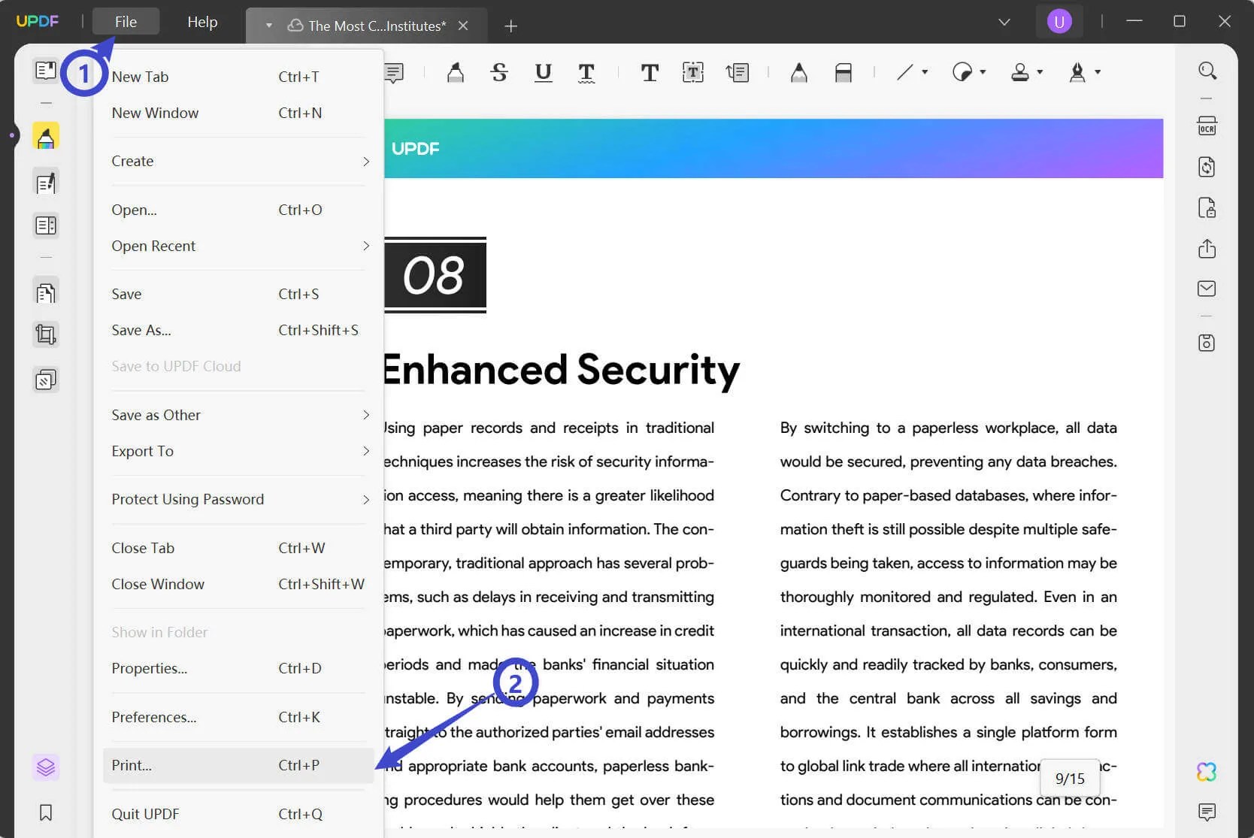Open the Search panel
The width and height of the screenshot is (1254, 838).
[x=1207, y=70]
